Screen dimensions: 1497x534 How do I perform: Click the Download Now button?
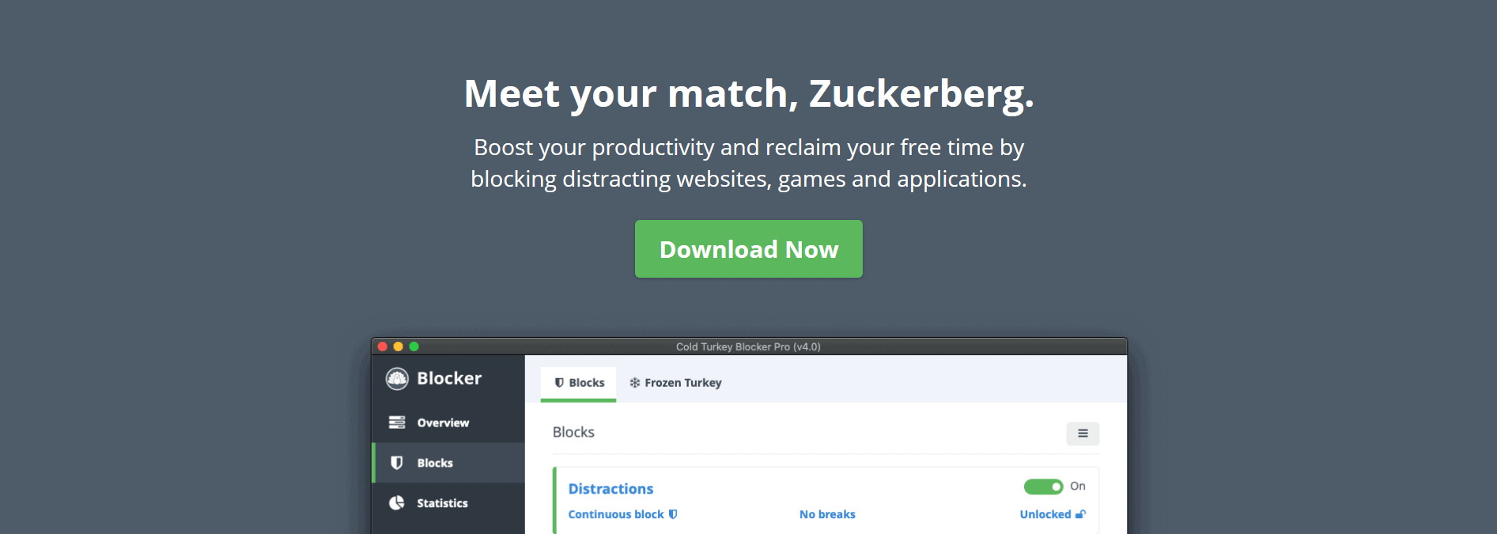(x=749, y=249)
